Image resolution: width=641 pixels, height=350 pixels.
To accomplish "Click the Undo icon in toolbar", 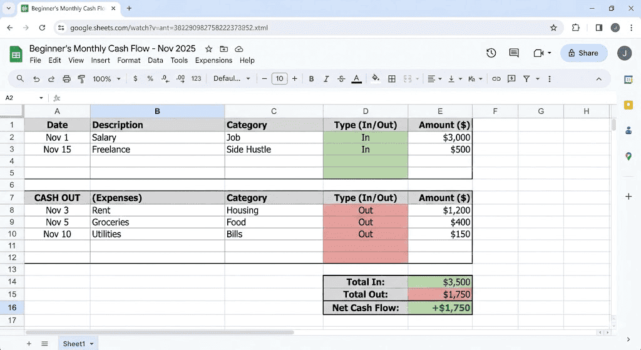I will pos(36,79).
